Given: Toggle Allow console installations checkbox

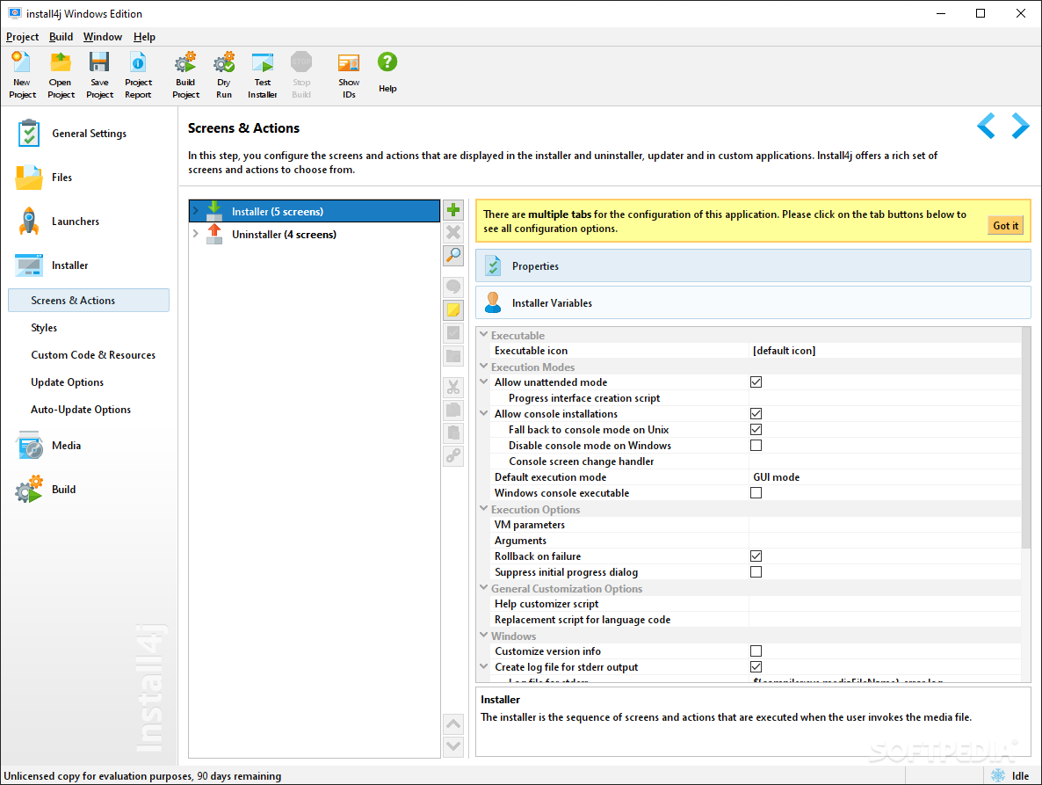Looking at the screenshot, I should (756, 413).
